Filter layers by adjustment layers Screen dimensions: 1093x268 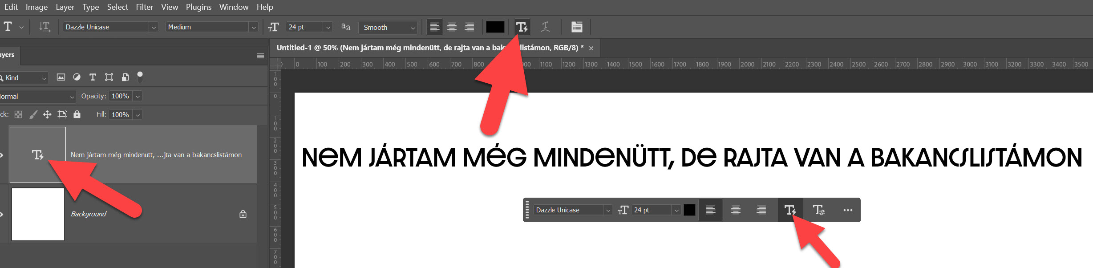click(77, 77)
